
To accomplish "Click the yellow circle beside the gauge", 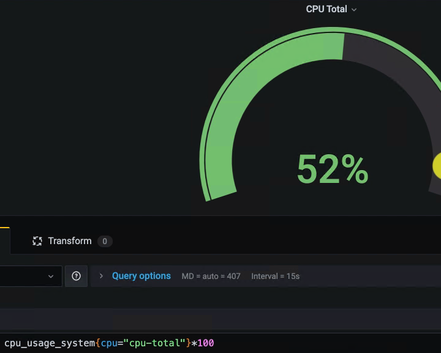I will coord(437,165).
